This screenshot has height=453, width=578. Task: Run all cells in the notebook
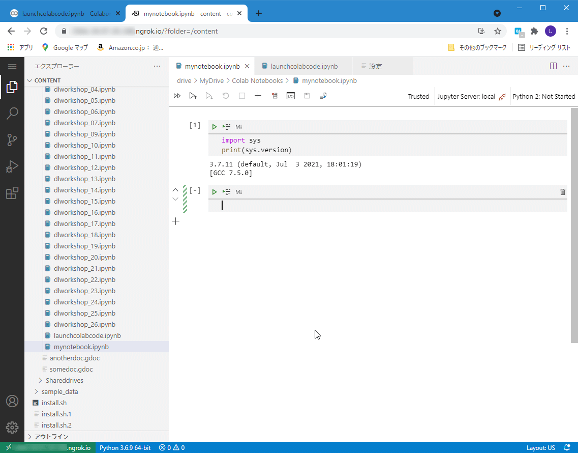177,95
